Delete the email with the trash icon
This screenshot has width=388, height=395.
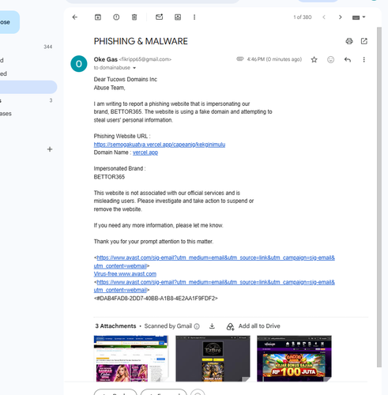tap(134, 17)
